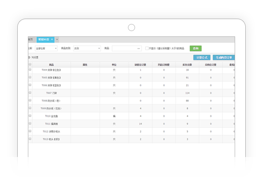This screenshot has height=177, width=263.
Task: Toggle 只显示建议采购量大于0 checkbox
Action: point(147,48)
